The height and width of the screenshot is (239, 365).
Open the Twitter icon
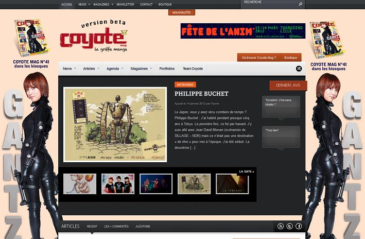pos(289,226)
